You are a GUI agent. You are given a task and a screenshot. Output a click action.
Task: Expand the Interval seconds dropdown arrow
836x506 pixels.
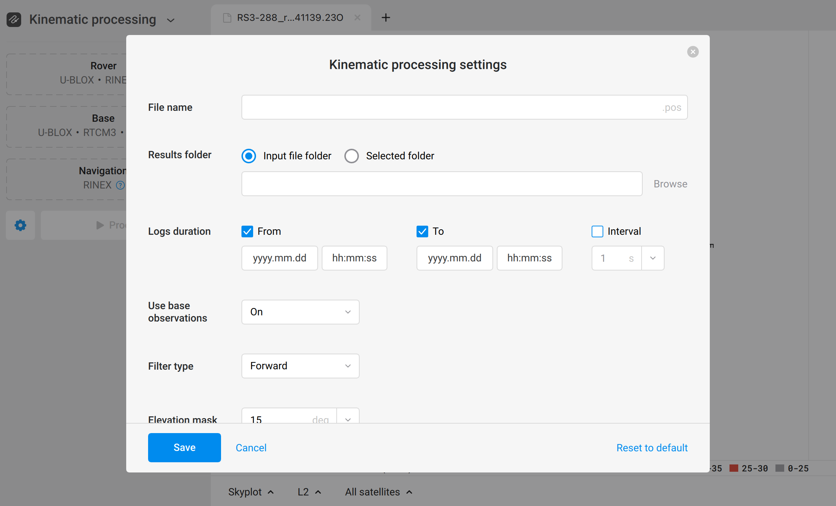coord(653,258)
